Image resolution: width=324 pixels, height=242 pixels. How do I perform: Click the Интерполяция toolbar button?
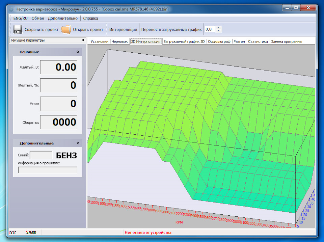pos(123,29)
